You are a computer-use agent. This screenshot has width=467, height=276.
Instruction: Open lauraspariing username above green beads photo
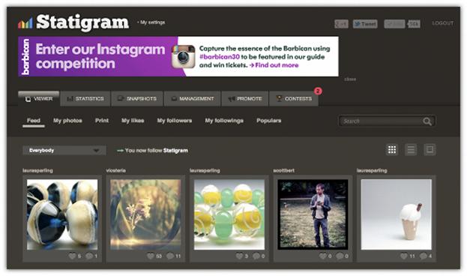pyautogui.click(x=205, y=170)
